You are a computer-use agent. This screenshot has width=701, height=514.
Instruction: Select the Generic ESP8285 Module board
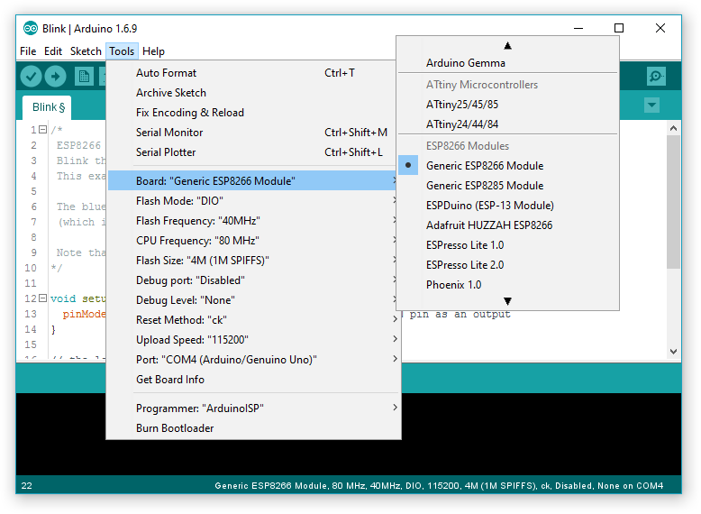(x=507, y=185)
